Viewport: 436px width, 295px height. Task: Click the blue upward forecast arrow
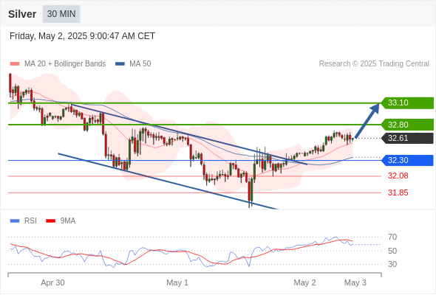pyautogui.click(x=367, y=120)
